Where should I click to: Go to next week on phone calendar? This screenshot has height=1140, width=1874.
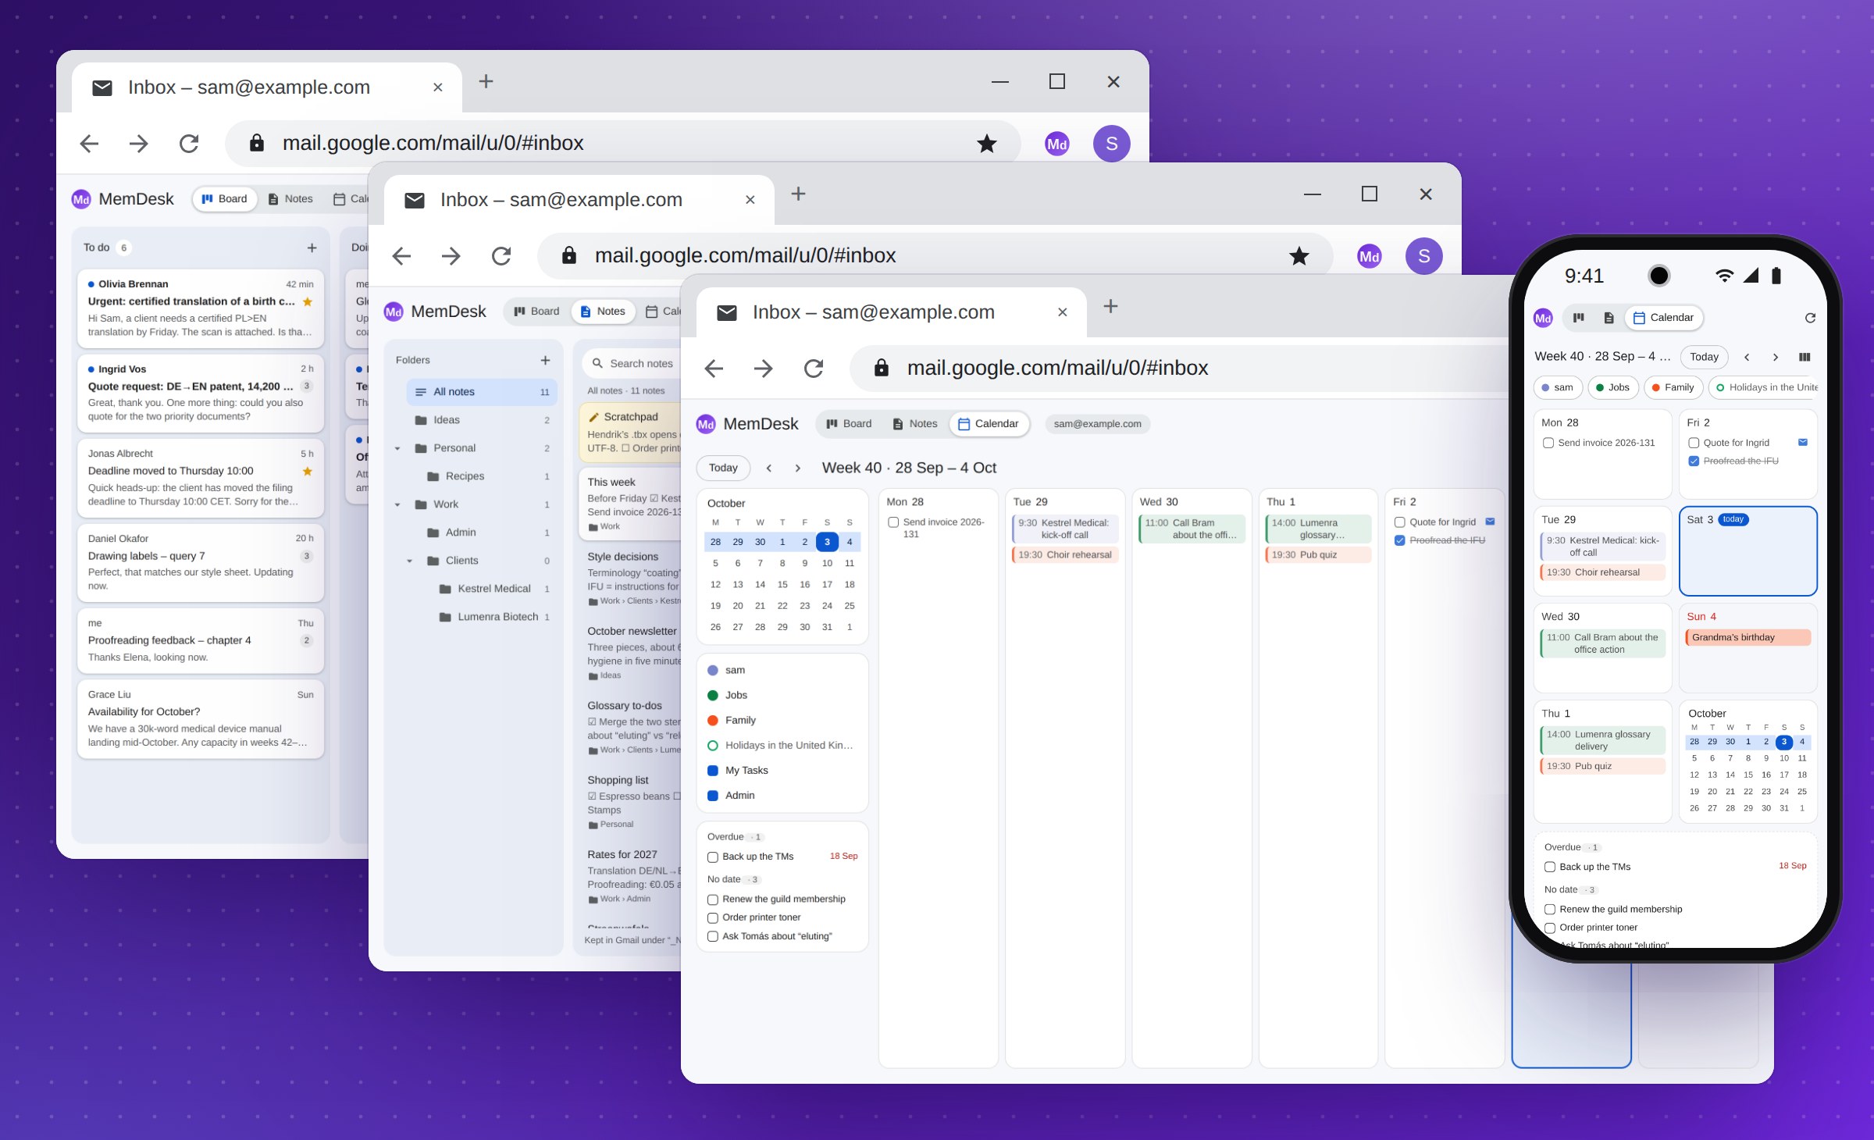pos(1776,357)
